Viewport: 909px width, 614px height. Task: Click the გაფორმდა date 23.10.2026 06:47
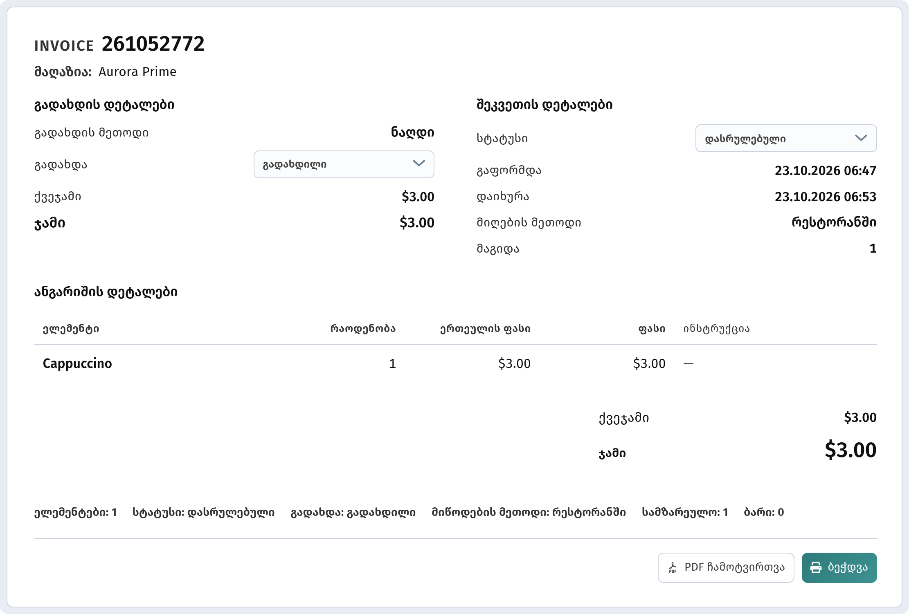pos(826,170)
